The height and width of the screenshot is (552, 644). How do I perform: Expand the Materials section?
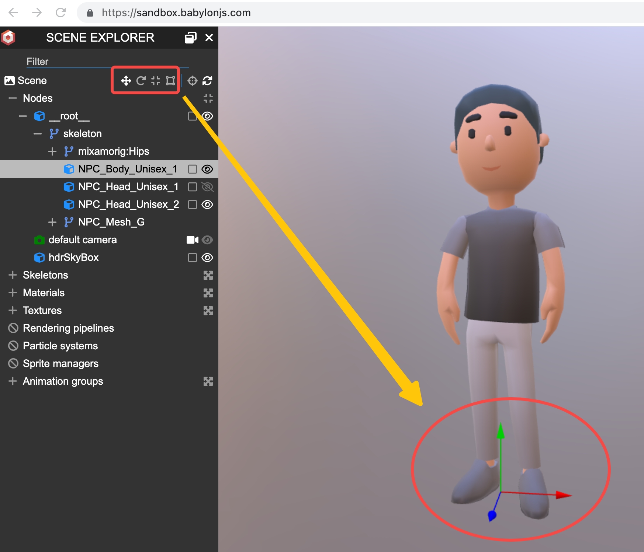pyautogui.click(x=13, y=293)
